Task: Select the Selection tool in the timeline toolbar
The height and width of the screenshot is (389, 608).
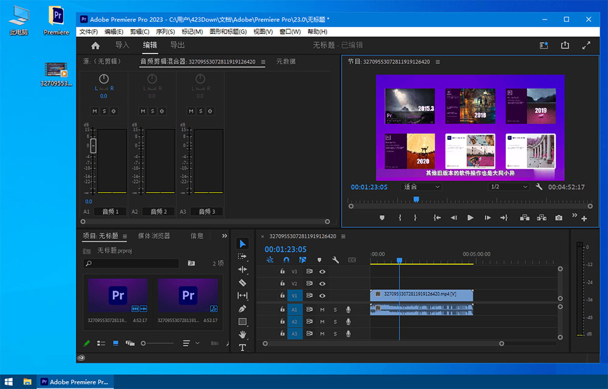Action: tap(243, 244)
